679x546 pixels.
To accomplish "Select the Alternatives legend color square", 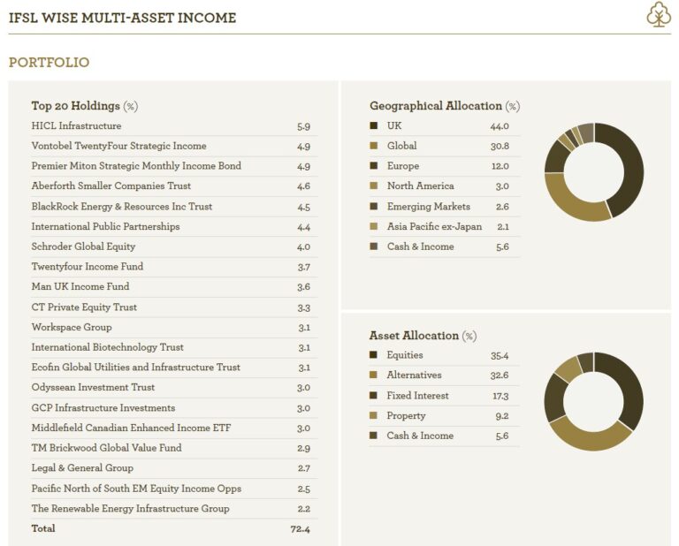I will click(x=374, y=375).
